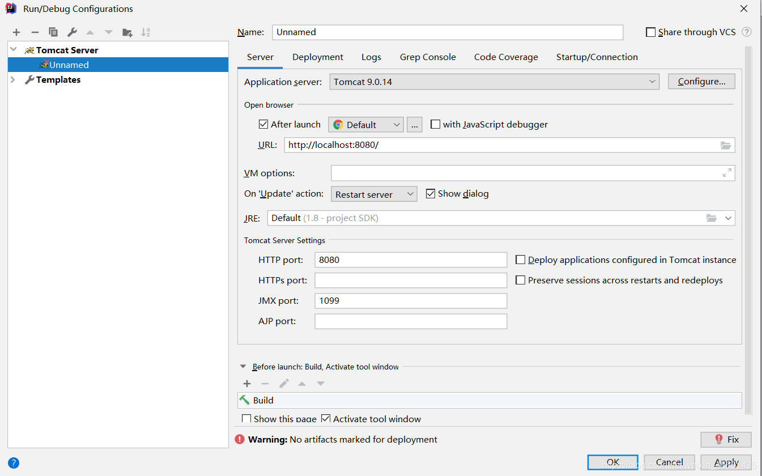Click the HTTPs port field

click(411, 280)
